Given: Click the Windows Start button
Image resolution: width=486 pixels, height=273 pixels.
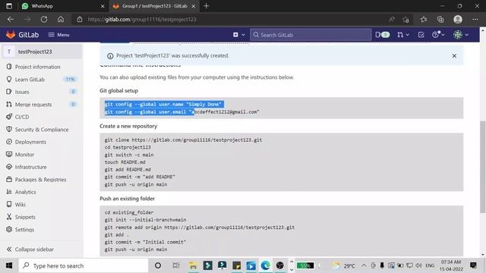Looking at the screenshot, I should 9,265.
